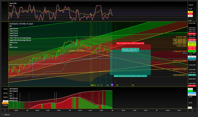Click yellow RSI value tag 39.28
The width and height of the screenshot is (198, 117).
tap(191, 12)
